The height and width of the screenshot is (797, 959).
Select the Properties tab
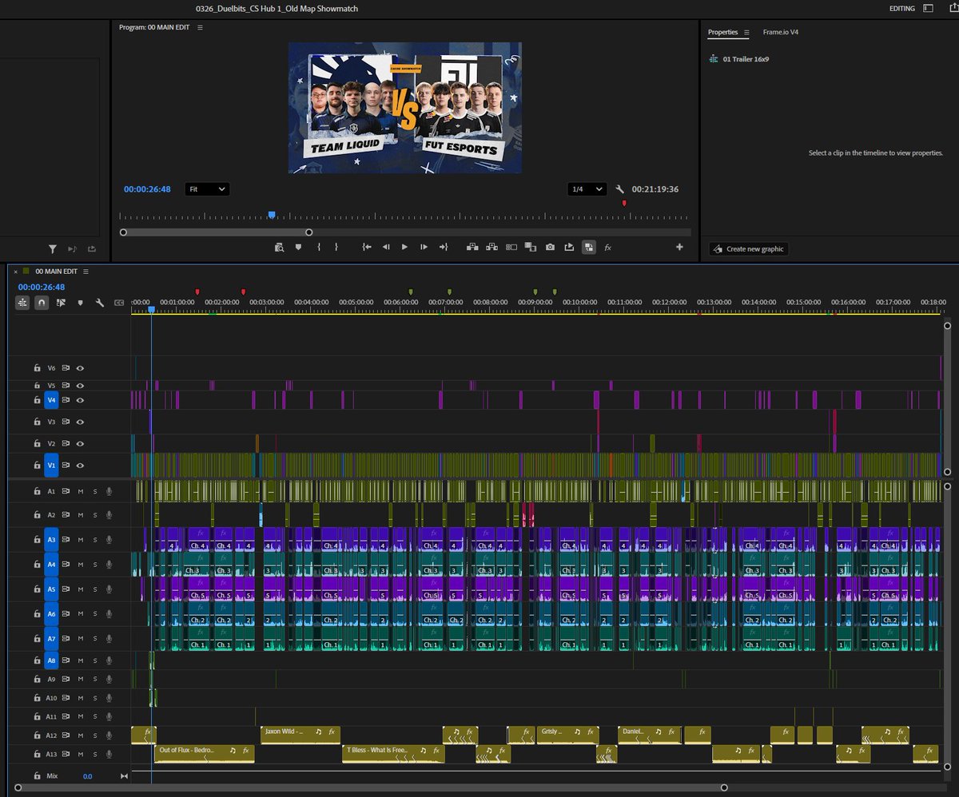pos(722,32)
